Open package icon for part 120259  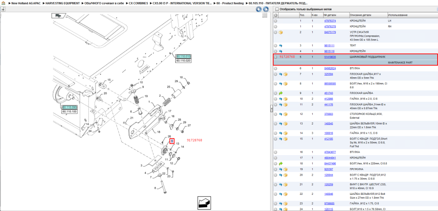coord(286,184)
